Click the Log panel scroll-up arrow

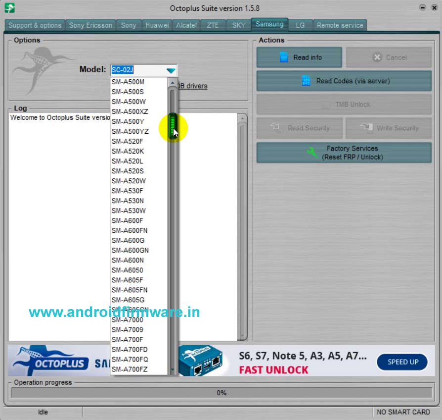(242, 118)
